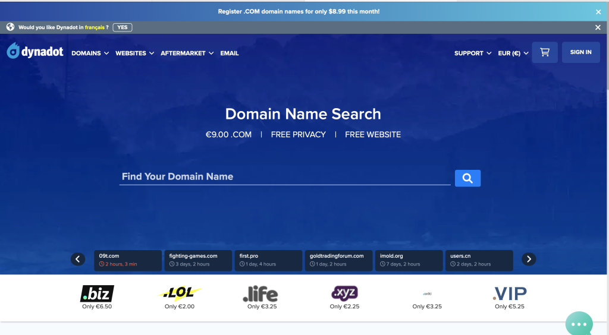The image size is (609, 335).
Task: Click the Only €2.00 price
Action: (180, 306)
